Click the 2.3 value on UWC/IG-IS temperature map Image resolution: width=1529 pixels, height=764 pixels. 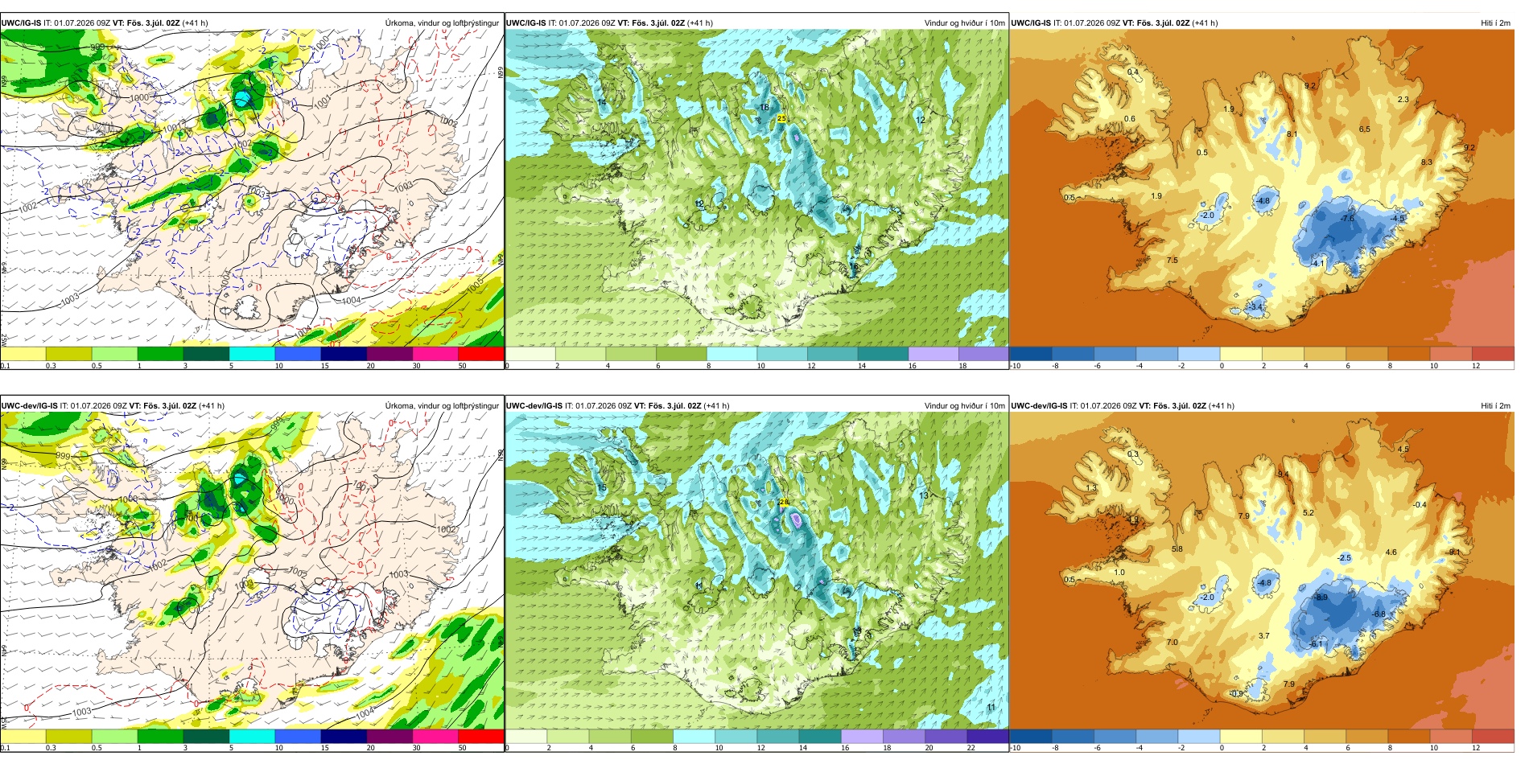point(1403,100)
